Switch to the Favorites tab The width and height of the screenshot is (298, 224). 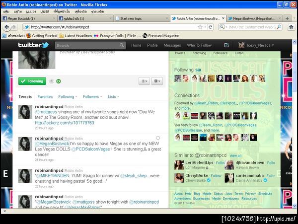45,96
